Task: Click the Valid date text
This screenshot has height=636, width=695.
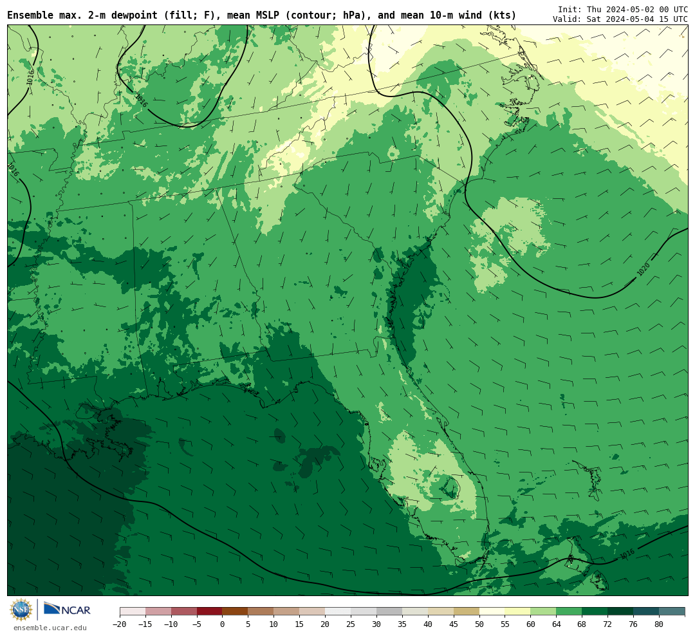Action: (620, 19)
